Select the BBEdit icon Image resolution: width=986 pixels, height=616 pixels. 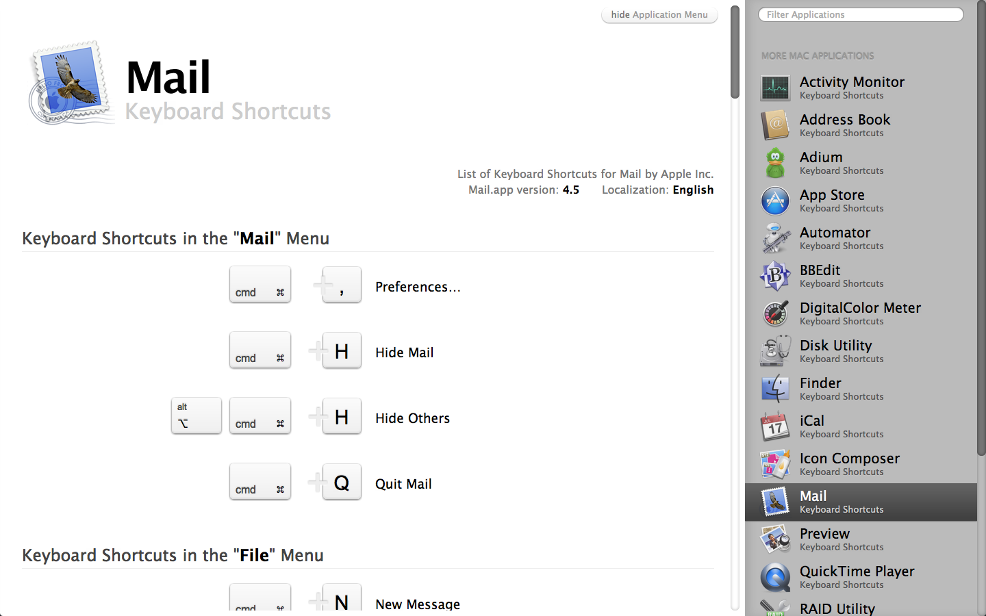click(x=775, y=277)
